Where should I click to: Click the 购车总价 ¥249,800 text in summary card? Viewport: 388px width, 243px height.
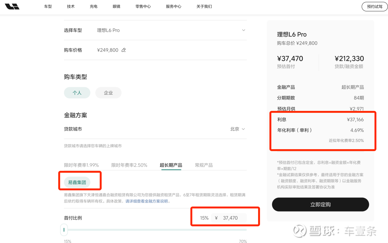pyautogui.click(x=297, y=43)
